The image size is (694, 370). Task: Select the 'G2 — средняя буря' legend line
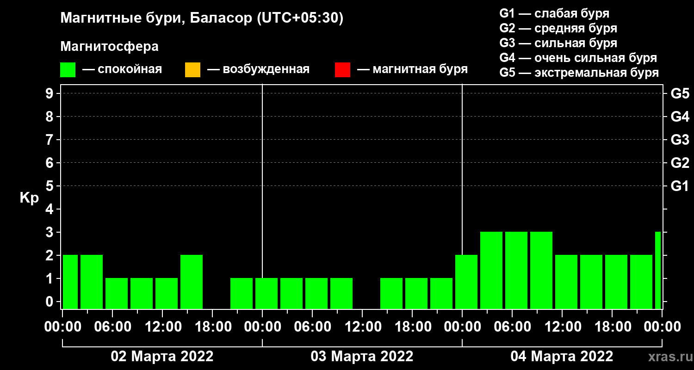tap(558, 28)
